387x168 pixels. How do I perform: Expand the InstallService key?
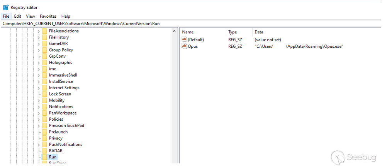pyautogui.click(x=39, y=82)
